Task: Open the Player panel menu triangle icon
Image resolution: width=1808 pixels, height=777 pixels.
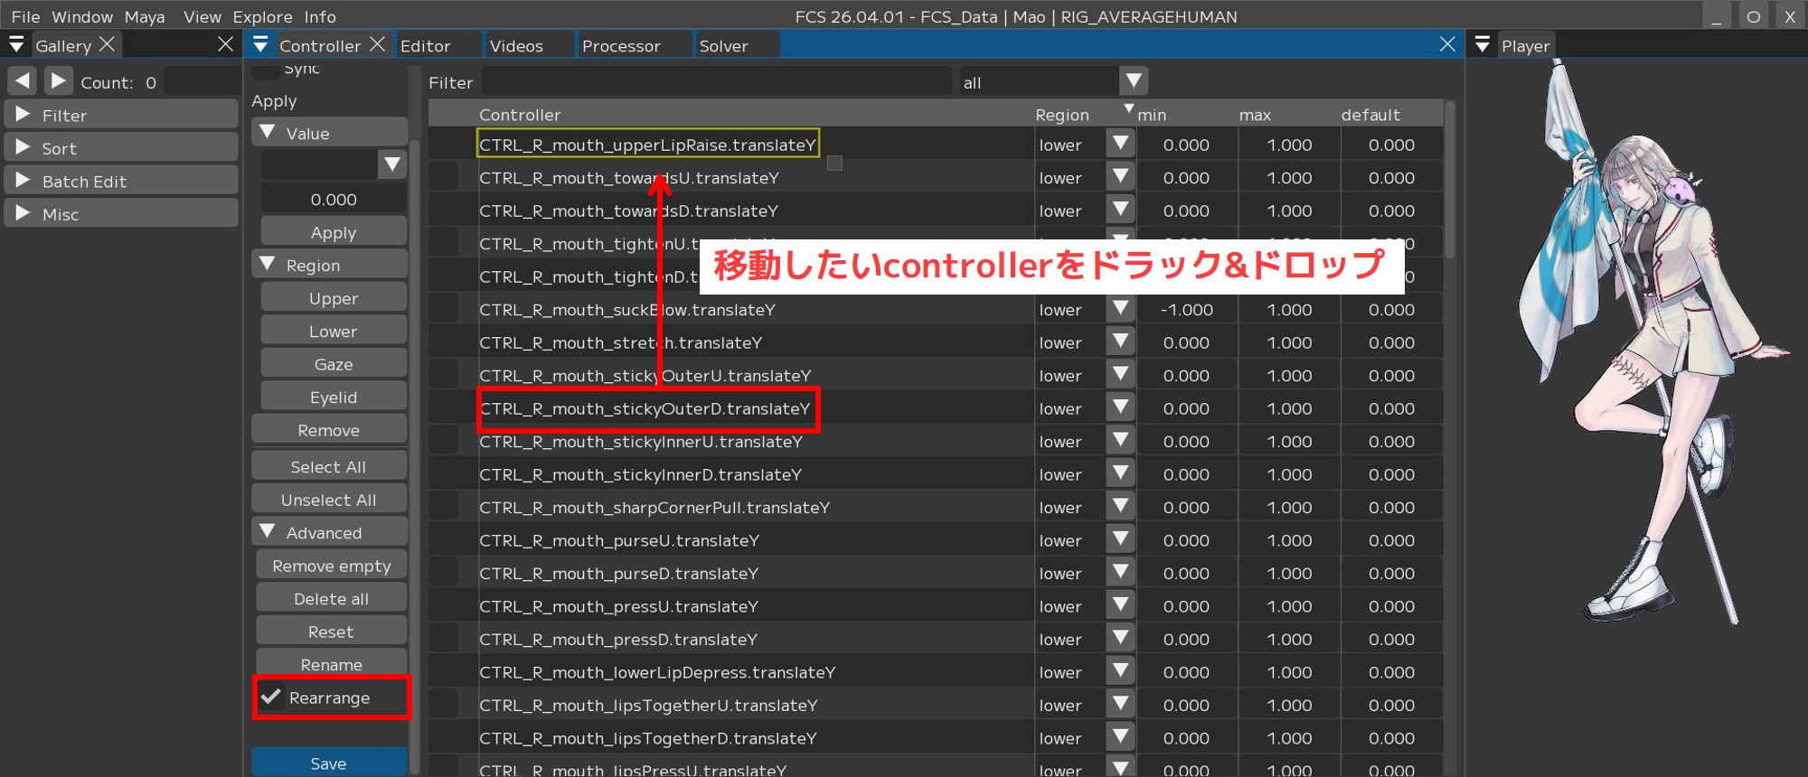Action: (x=1483, y=45)
